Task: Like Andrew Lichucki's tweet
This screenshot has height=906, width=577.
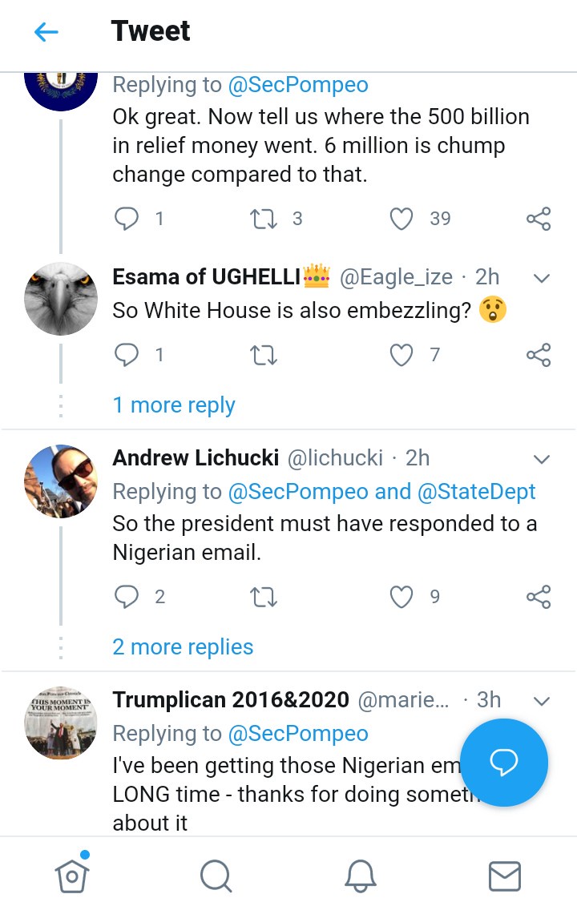Action: coord(401,596)
